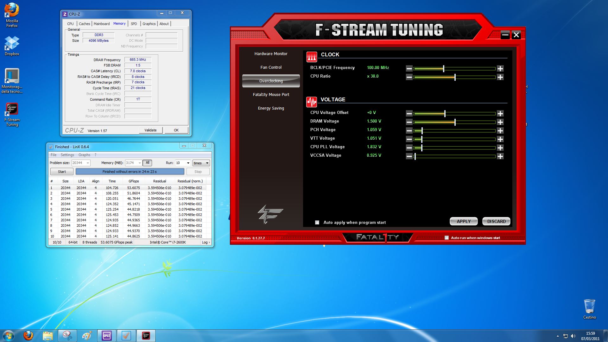608x342 pixels.
Task: Click LinX taskbar icon
Action: click(x=126, y=336)
